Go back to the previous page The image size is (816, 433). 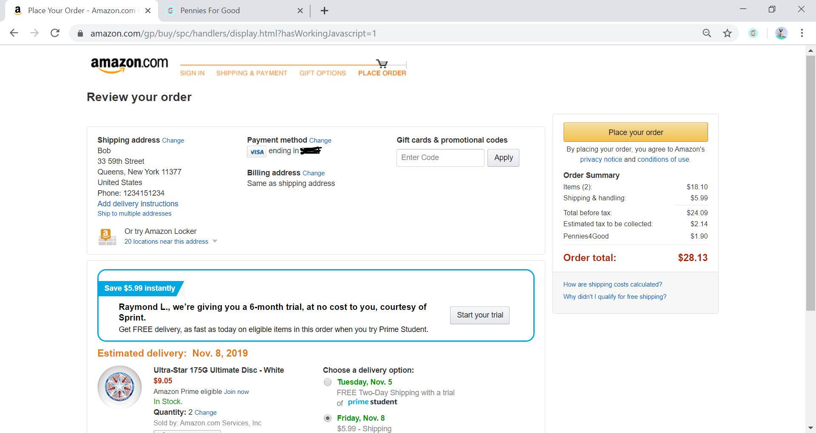click(x=14, y=33)
